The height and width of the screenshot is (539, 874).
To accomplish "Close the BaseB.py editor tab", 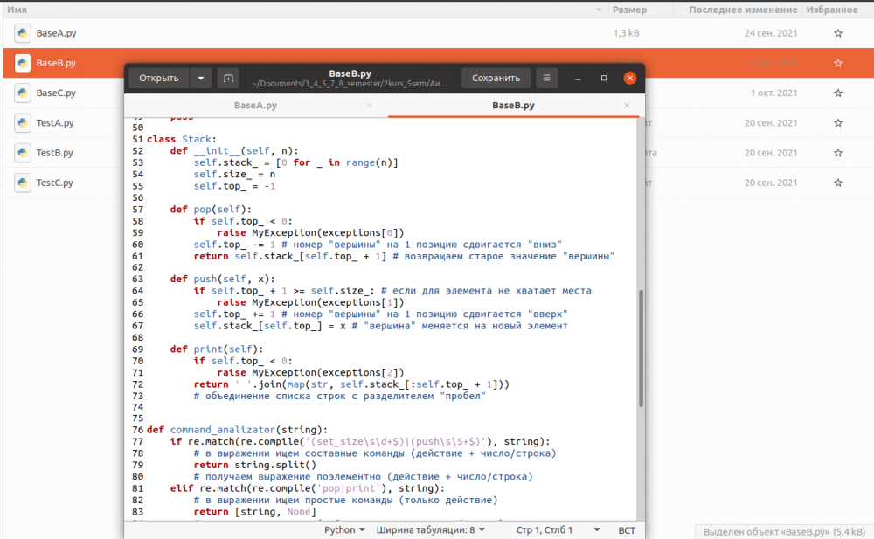I will pyautogui.click(x=626, y=106).
